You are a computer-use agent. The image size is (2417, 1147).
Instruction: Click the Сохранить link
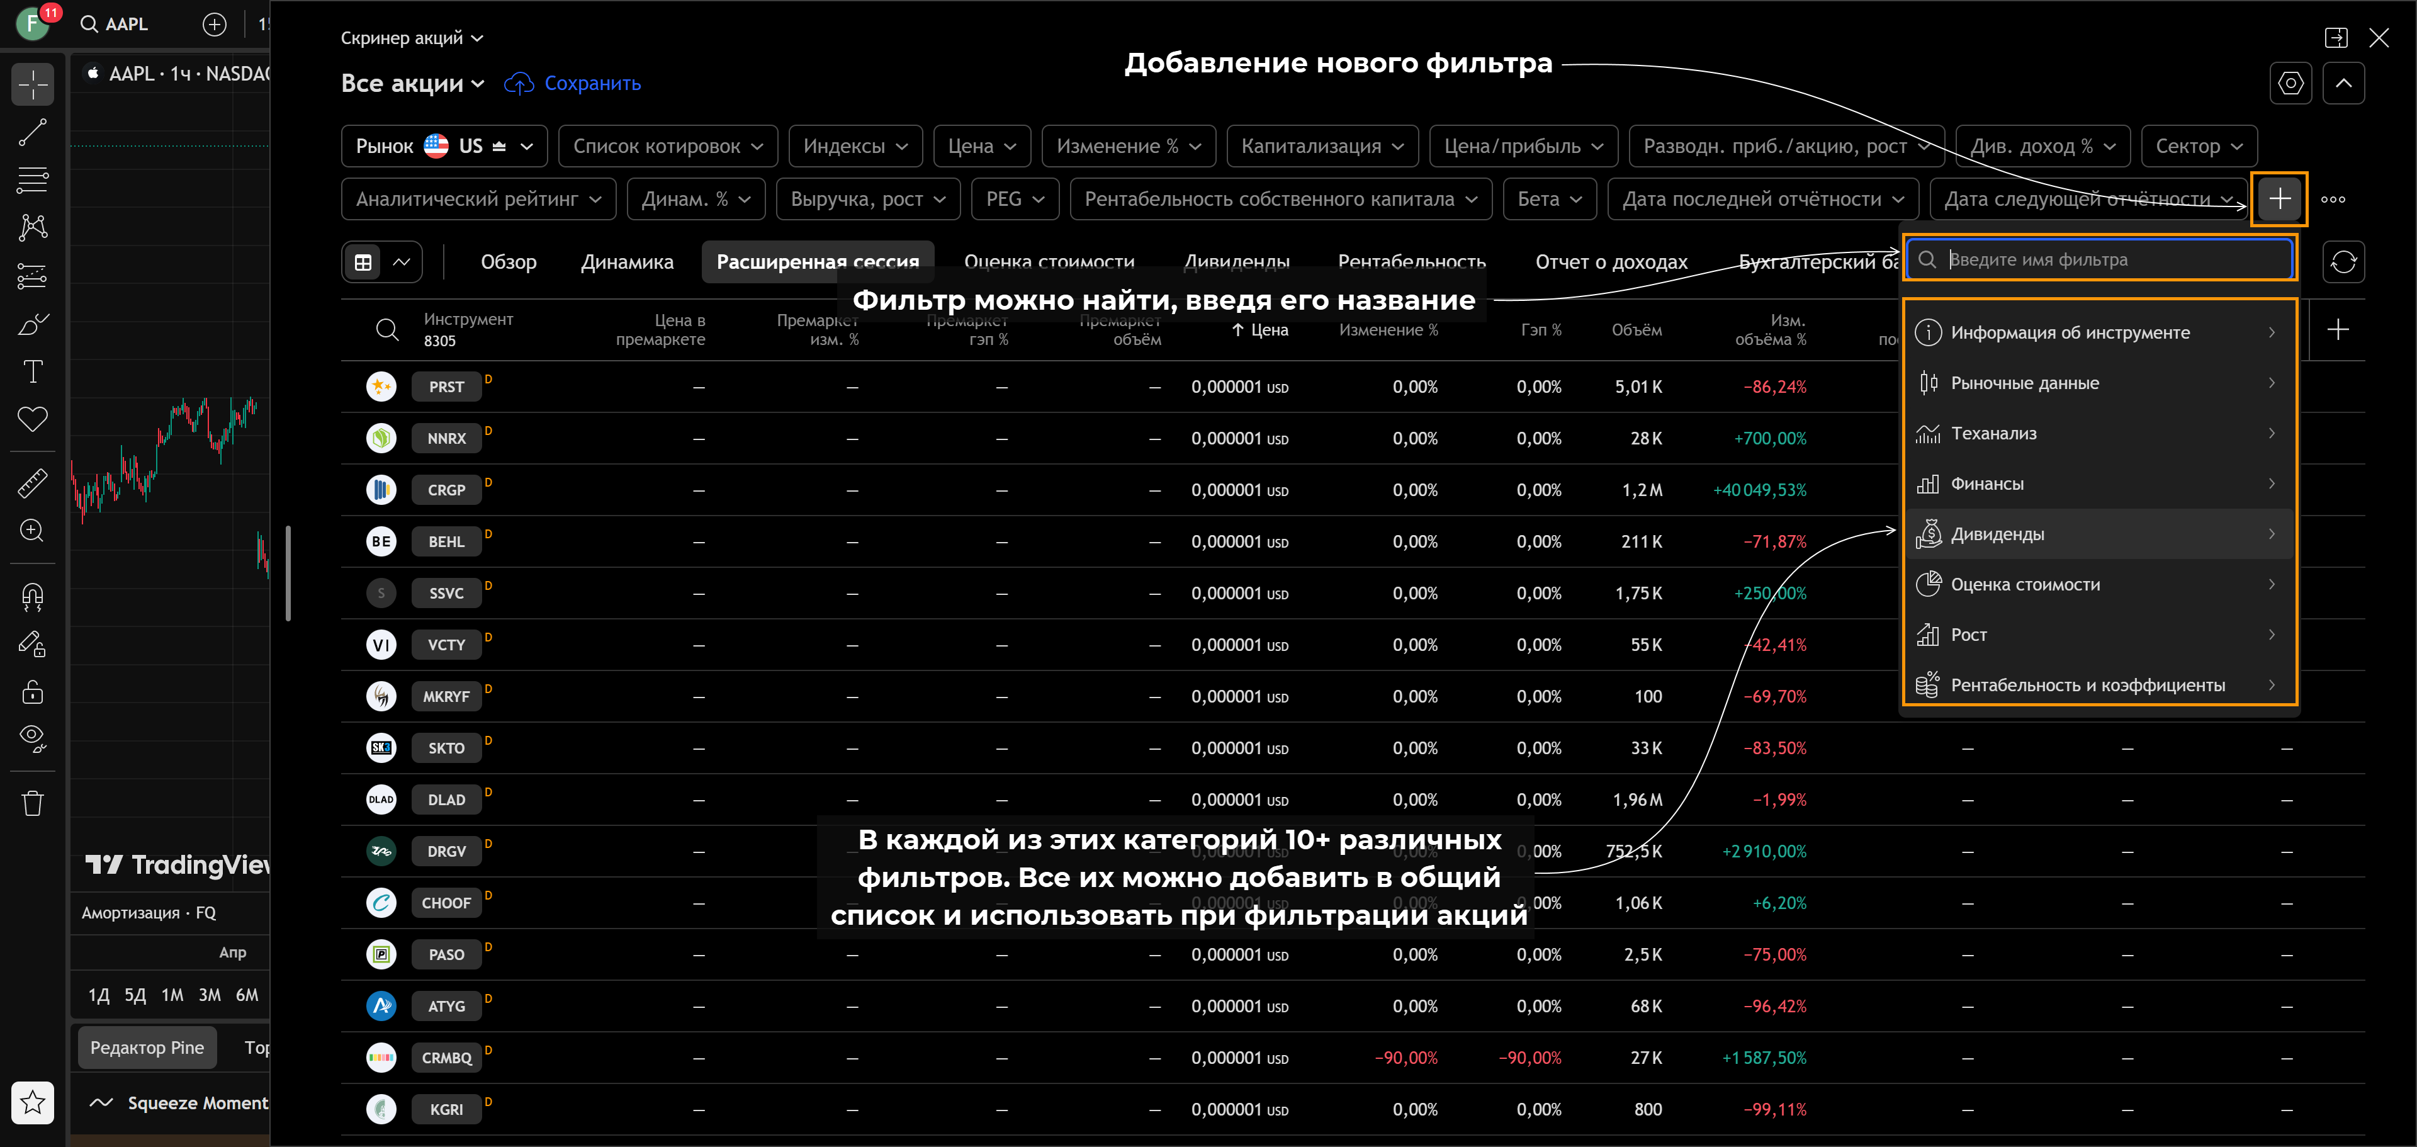[x=592, y=84]
